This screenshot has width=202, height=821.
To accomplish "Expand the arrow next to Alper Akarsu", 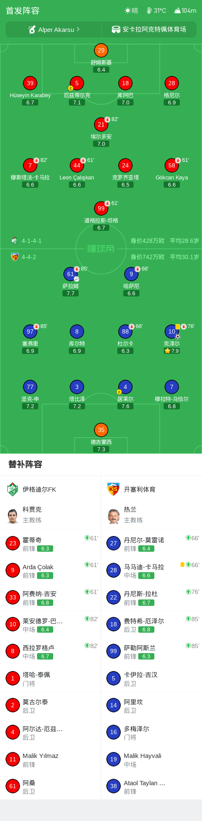I will [78, 29].
